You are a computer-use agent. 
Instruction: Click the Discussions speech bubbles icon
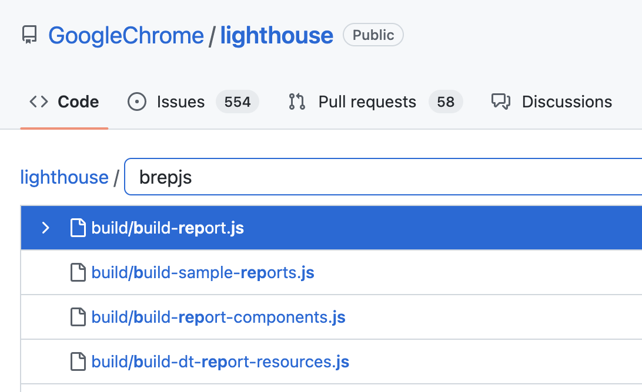click(x=501, y=102)
